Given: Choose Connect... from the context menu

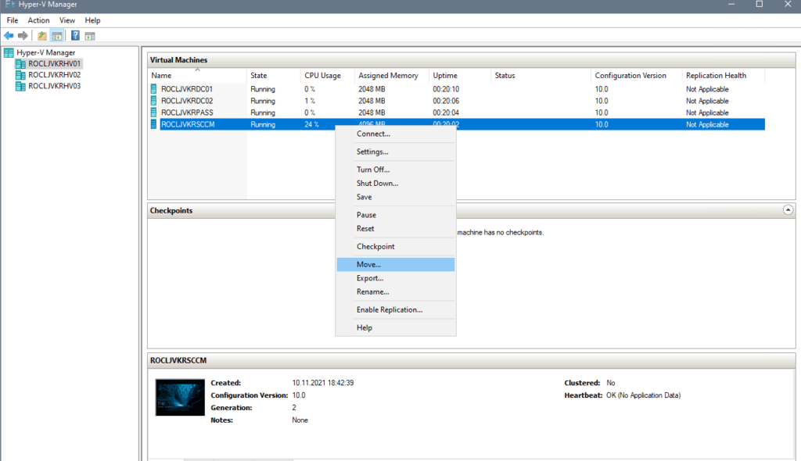Looking at the screenshot, I should 396,134.
